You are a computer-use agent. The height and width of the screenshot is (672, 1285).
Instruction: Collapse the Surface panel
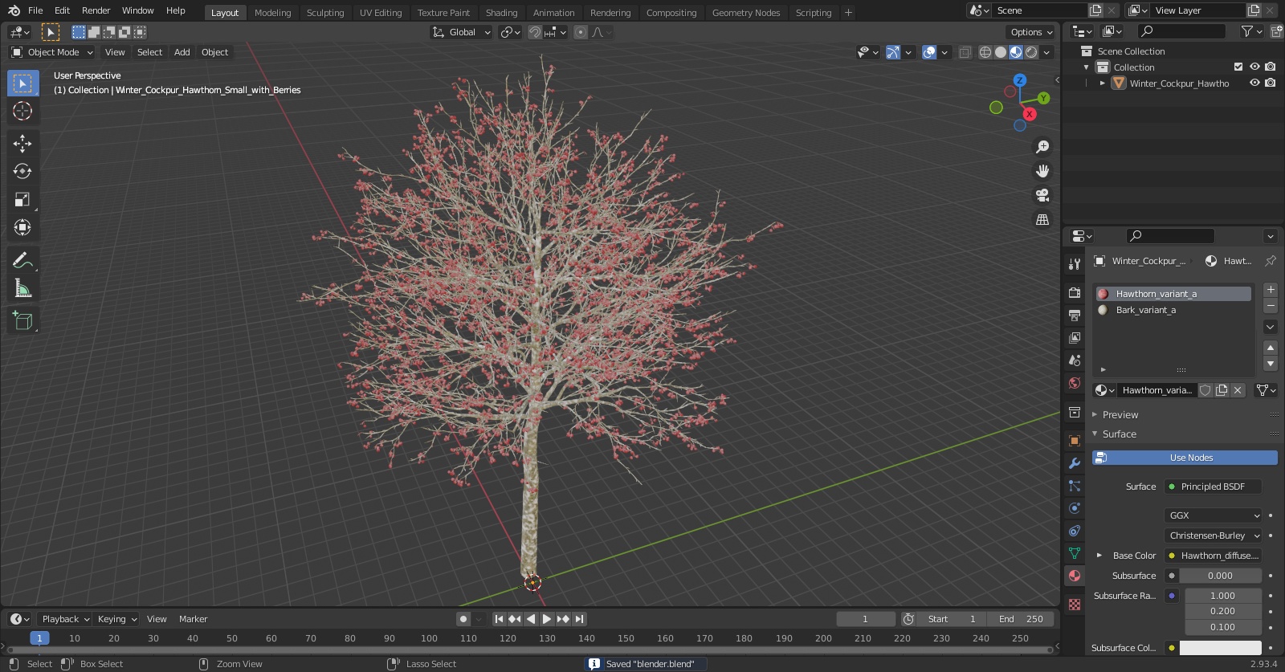1120,434
